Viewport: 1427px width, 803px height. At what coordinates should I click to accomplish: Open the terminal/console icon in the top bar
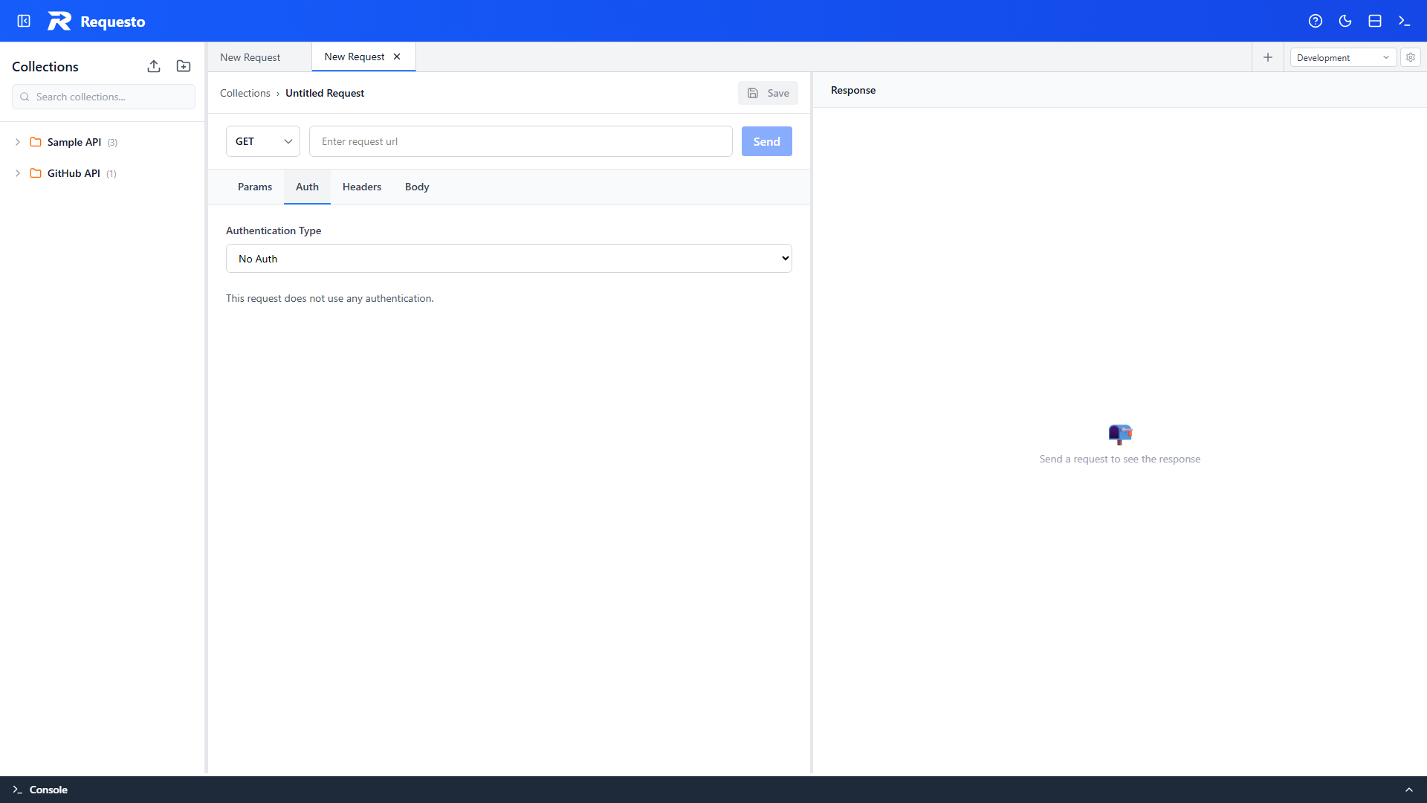coord(1404,21)
